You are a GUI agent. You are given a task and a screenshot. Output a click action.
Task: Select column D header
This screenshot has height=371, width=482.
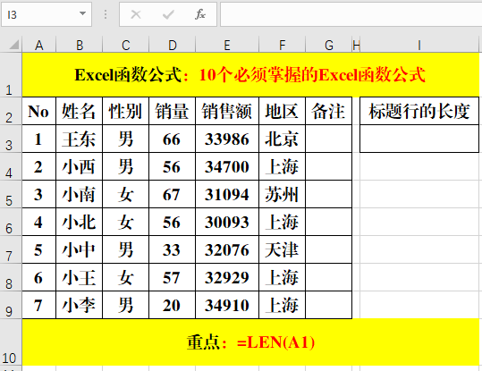(x=172, y=45)
